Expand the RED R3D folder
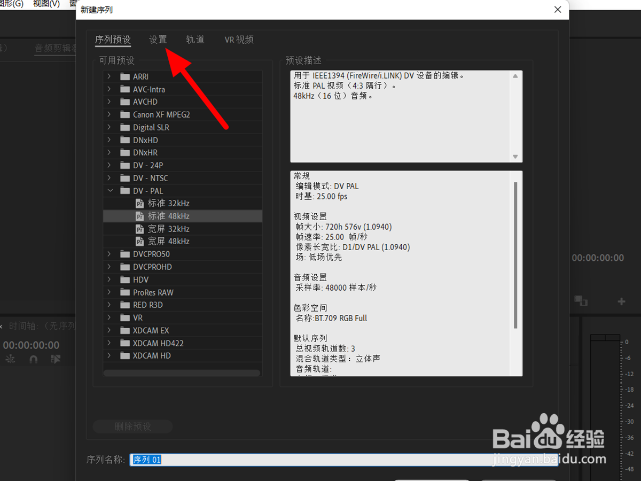The height and width of the screenshot is (481, 641). [x=110, y=305]
